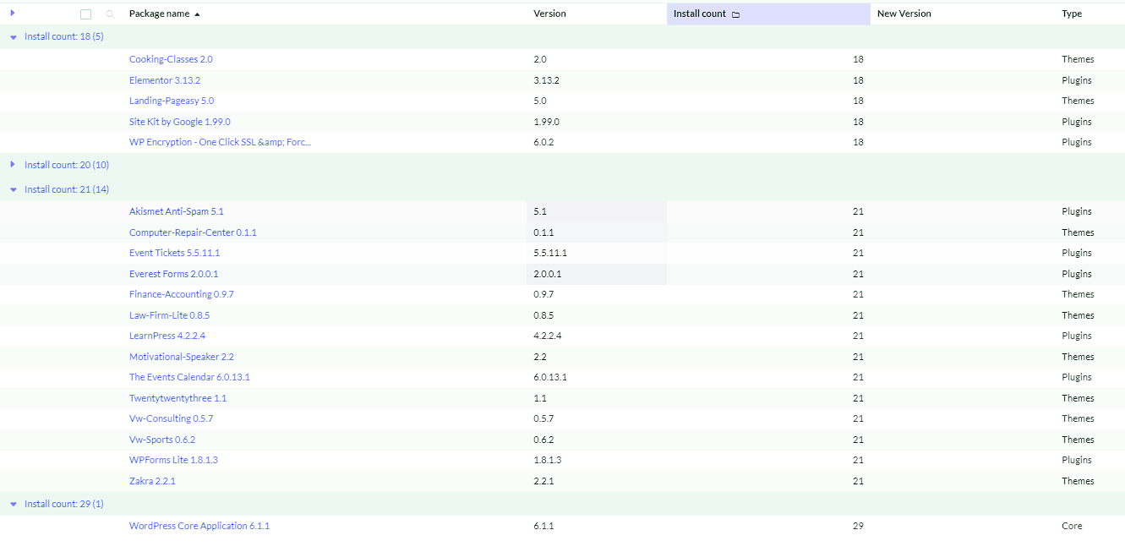
Task: Open Elementor 3.13.2 package link
Action: tap(165, 80)
